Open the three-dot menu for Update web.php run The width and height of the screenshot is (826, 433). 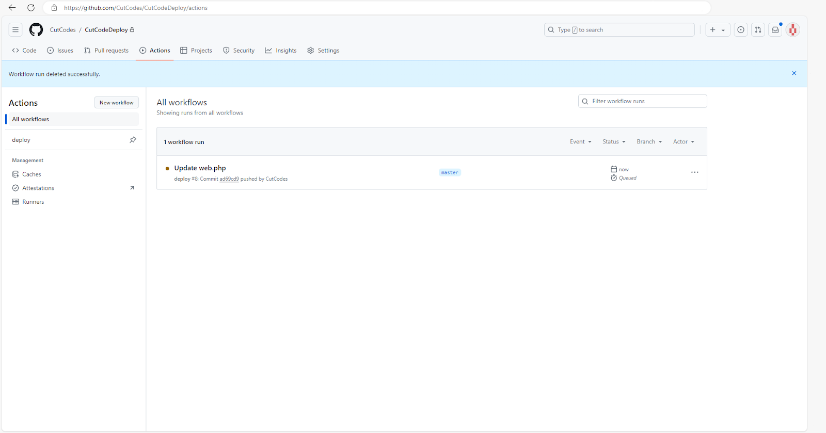tap(695, 172)
